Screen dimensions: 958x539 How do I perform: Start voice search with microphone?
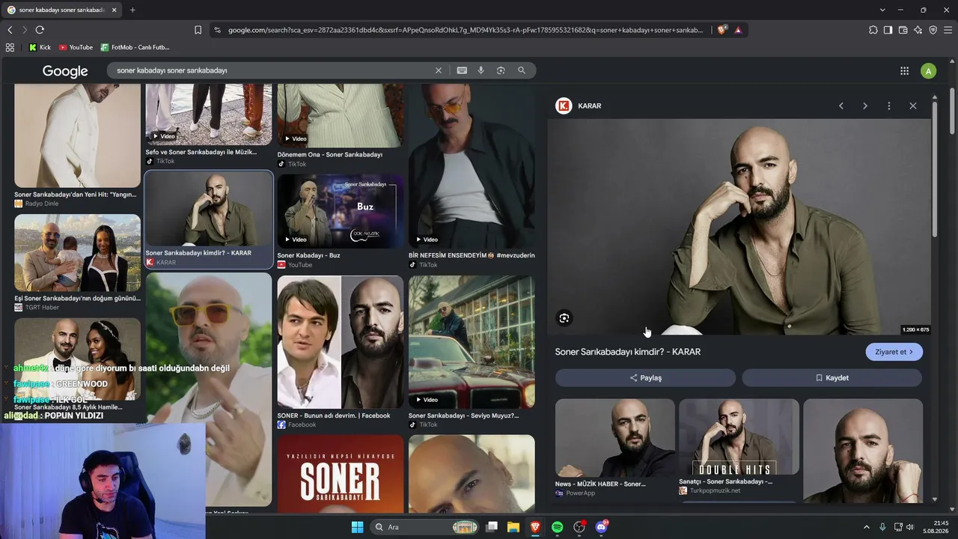pos(481,70)
